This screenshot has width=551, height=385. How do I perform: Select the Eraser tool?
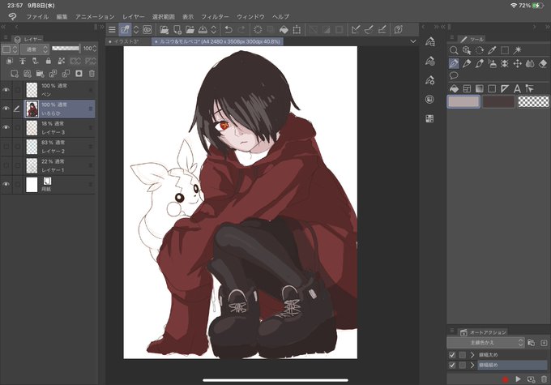click(x=543, y=64)
